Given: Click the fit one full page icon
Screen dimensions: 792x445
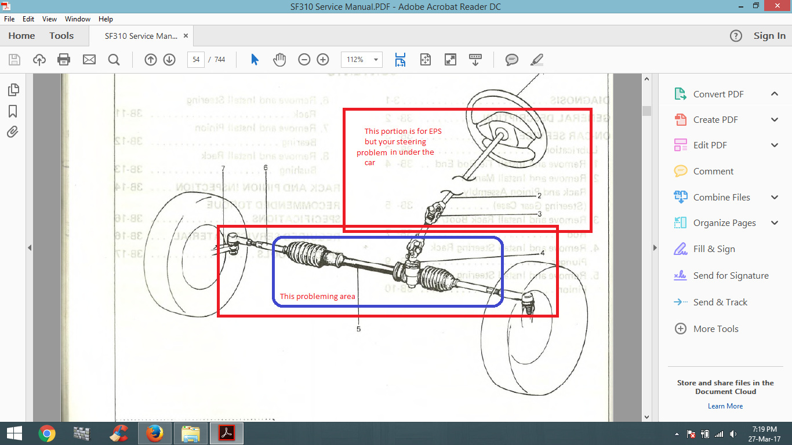Looking at the screenshot, I should (426, 60).
